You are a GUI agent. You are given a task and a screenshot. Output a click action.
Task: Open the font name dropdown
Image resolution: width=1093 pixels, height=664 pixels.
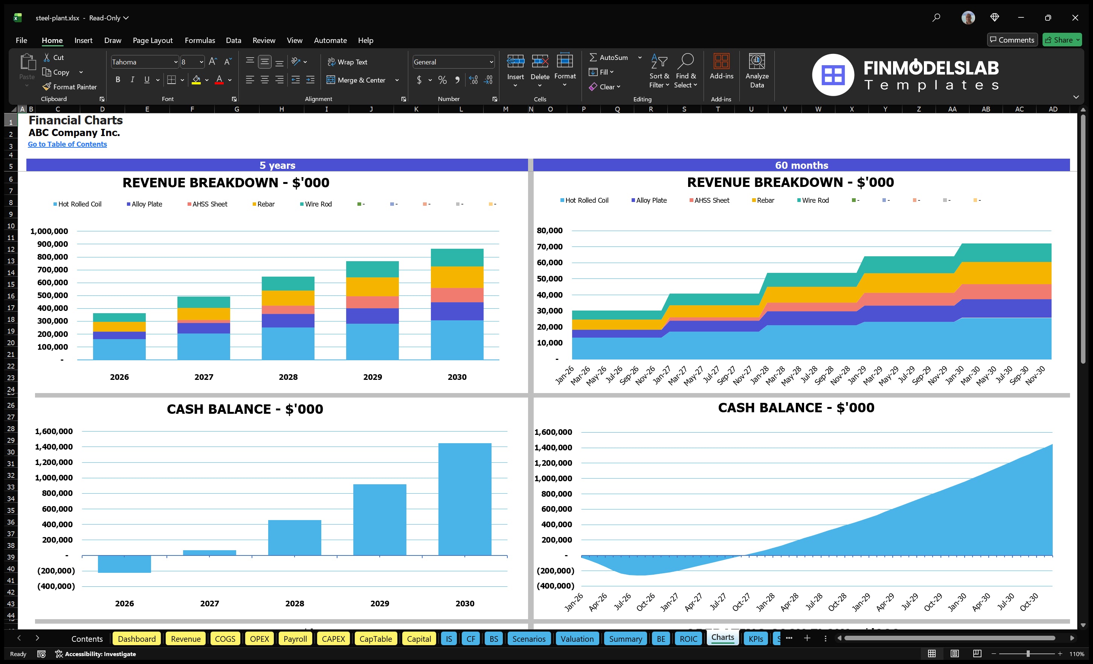coord(176,62)
